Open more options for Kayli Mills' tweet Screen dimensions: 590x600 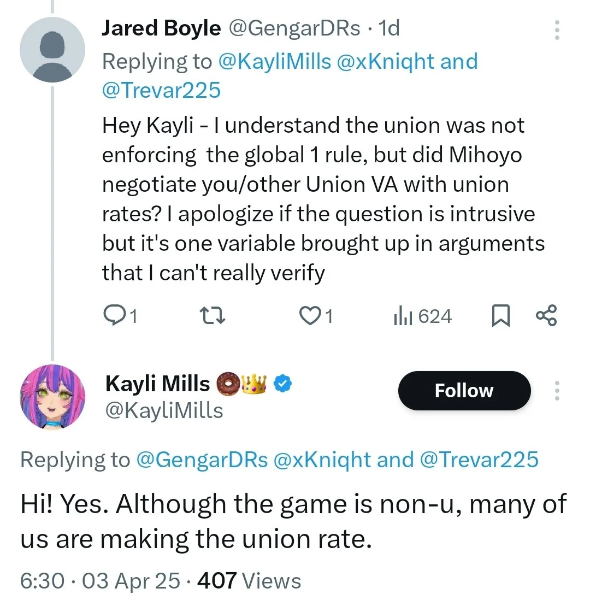tap(557, 390)
